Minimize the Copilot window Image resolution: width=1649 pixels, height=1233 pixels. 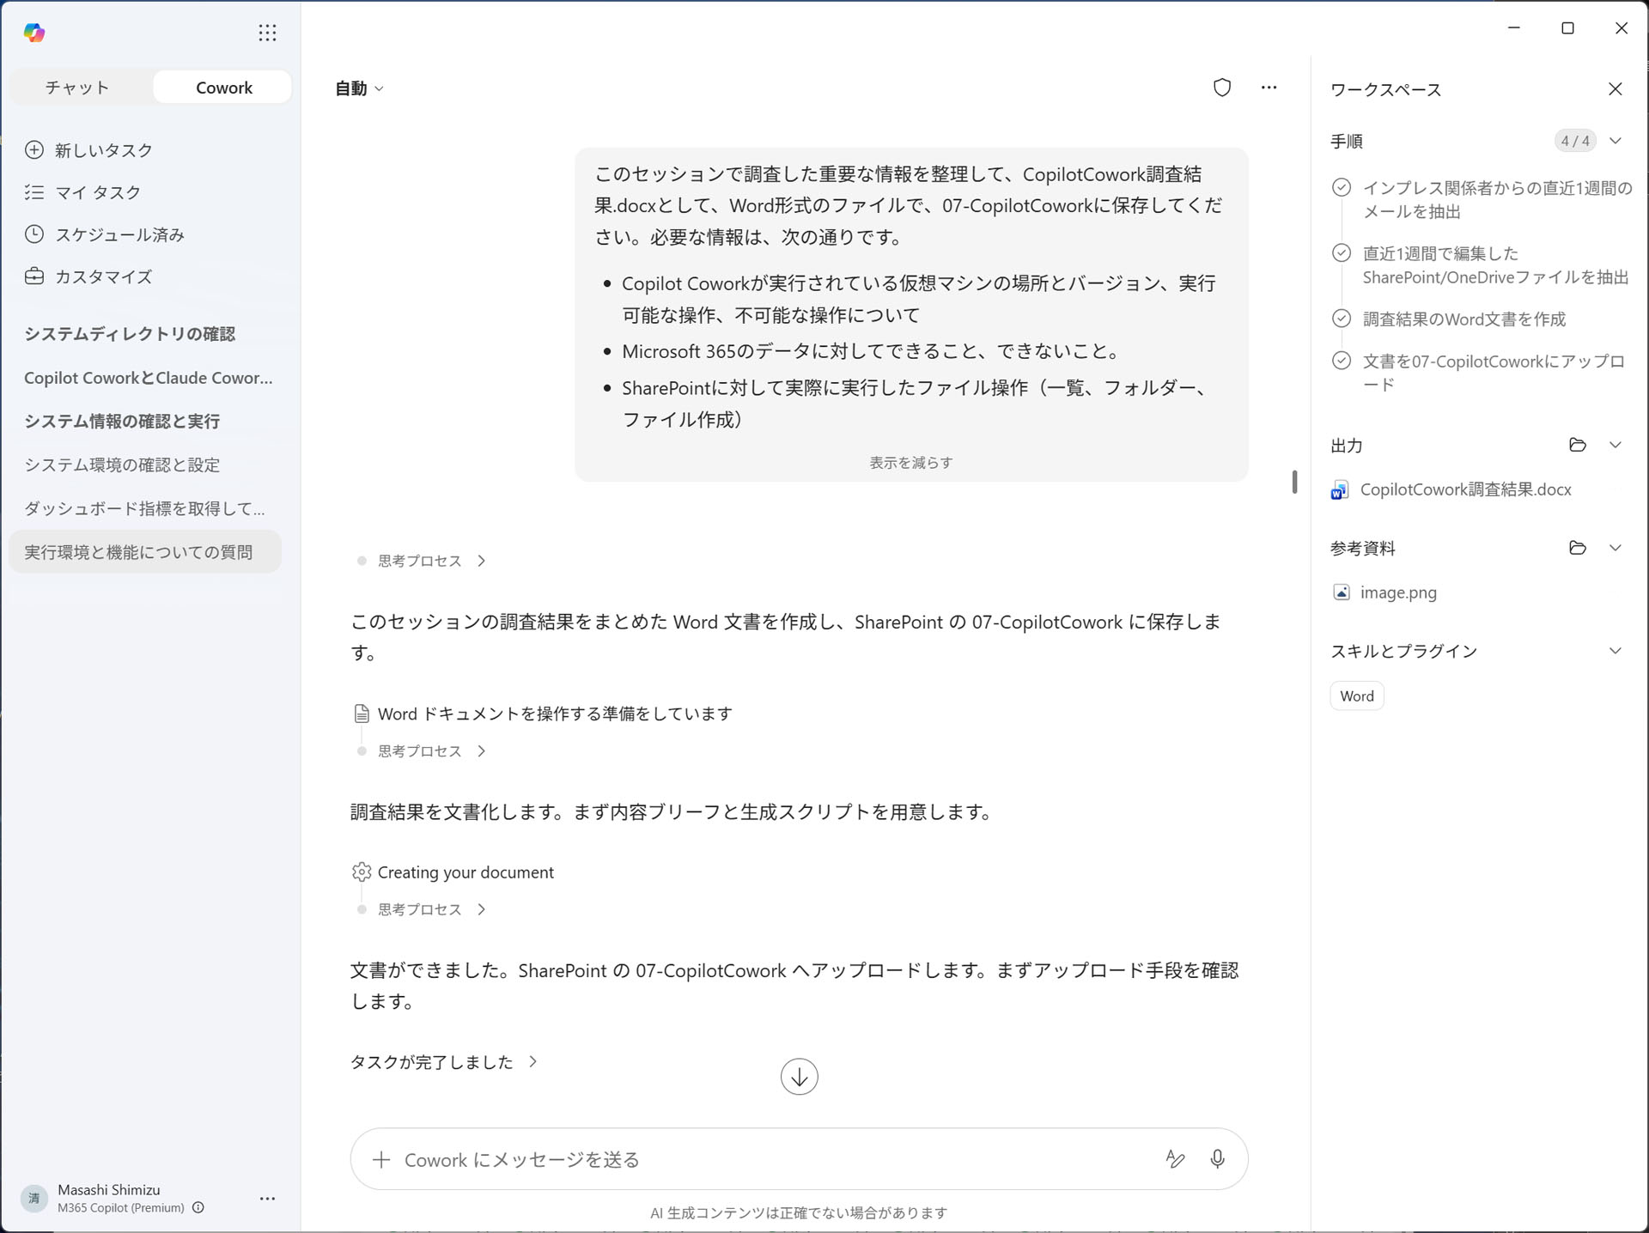tap(1514, 28)
